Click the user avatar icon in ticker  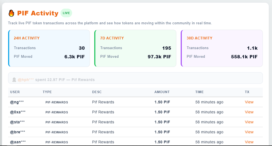coord(14,80)
